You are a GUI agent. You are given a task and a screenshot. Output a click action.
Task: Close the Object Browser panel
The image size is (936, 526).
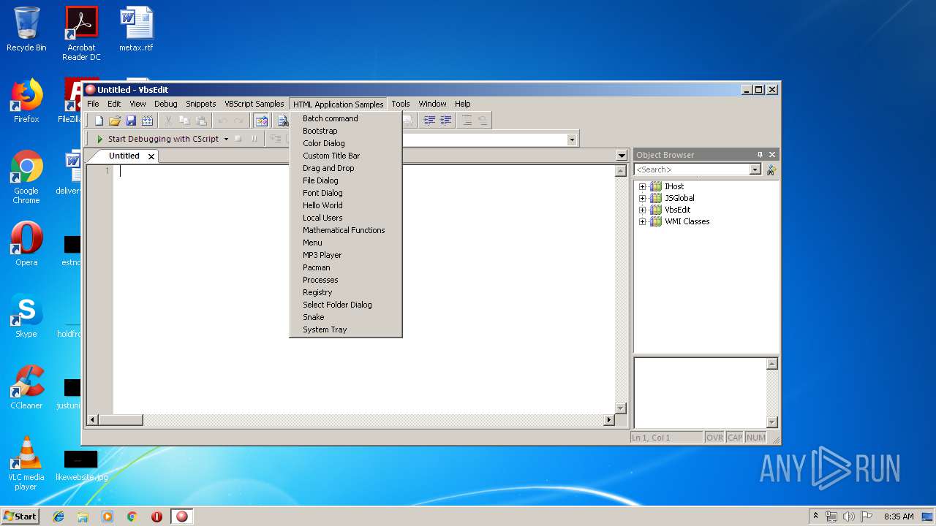(772, 155)
